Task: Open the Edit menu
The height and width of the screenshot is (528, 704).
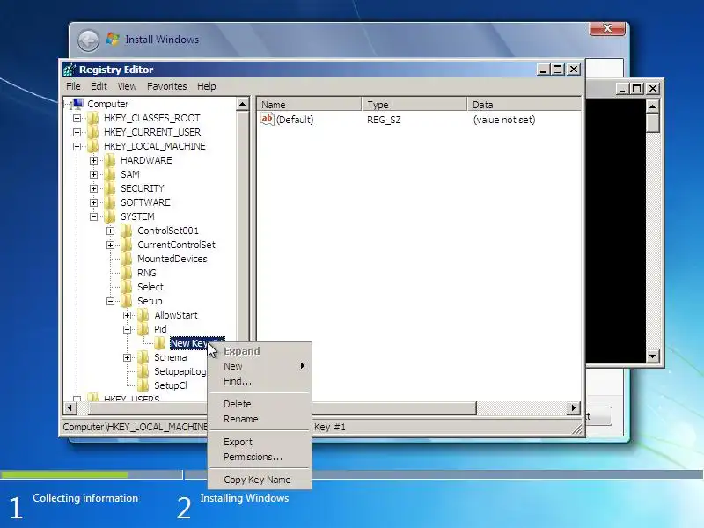Action: (x=99, y=86)
